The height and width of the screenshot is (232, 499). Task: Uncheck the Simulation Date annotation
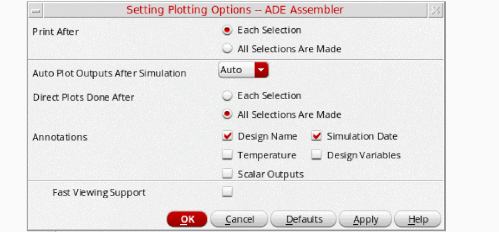tap(317, 136)
